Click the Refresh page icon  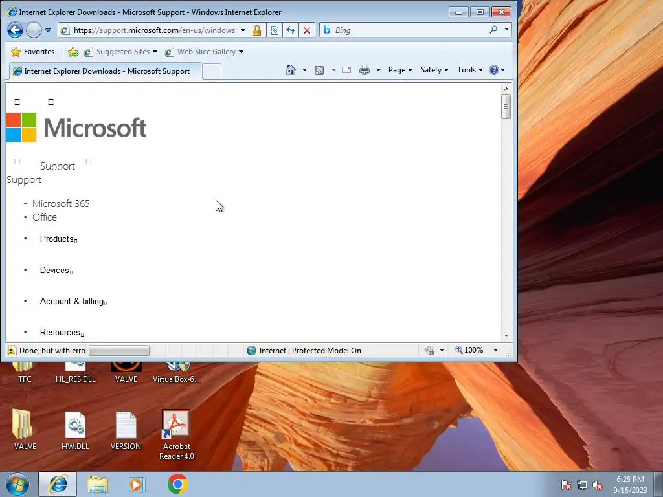[291, 30]
